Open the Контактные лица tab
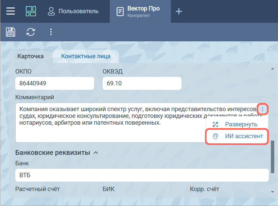 pos(86,56)
